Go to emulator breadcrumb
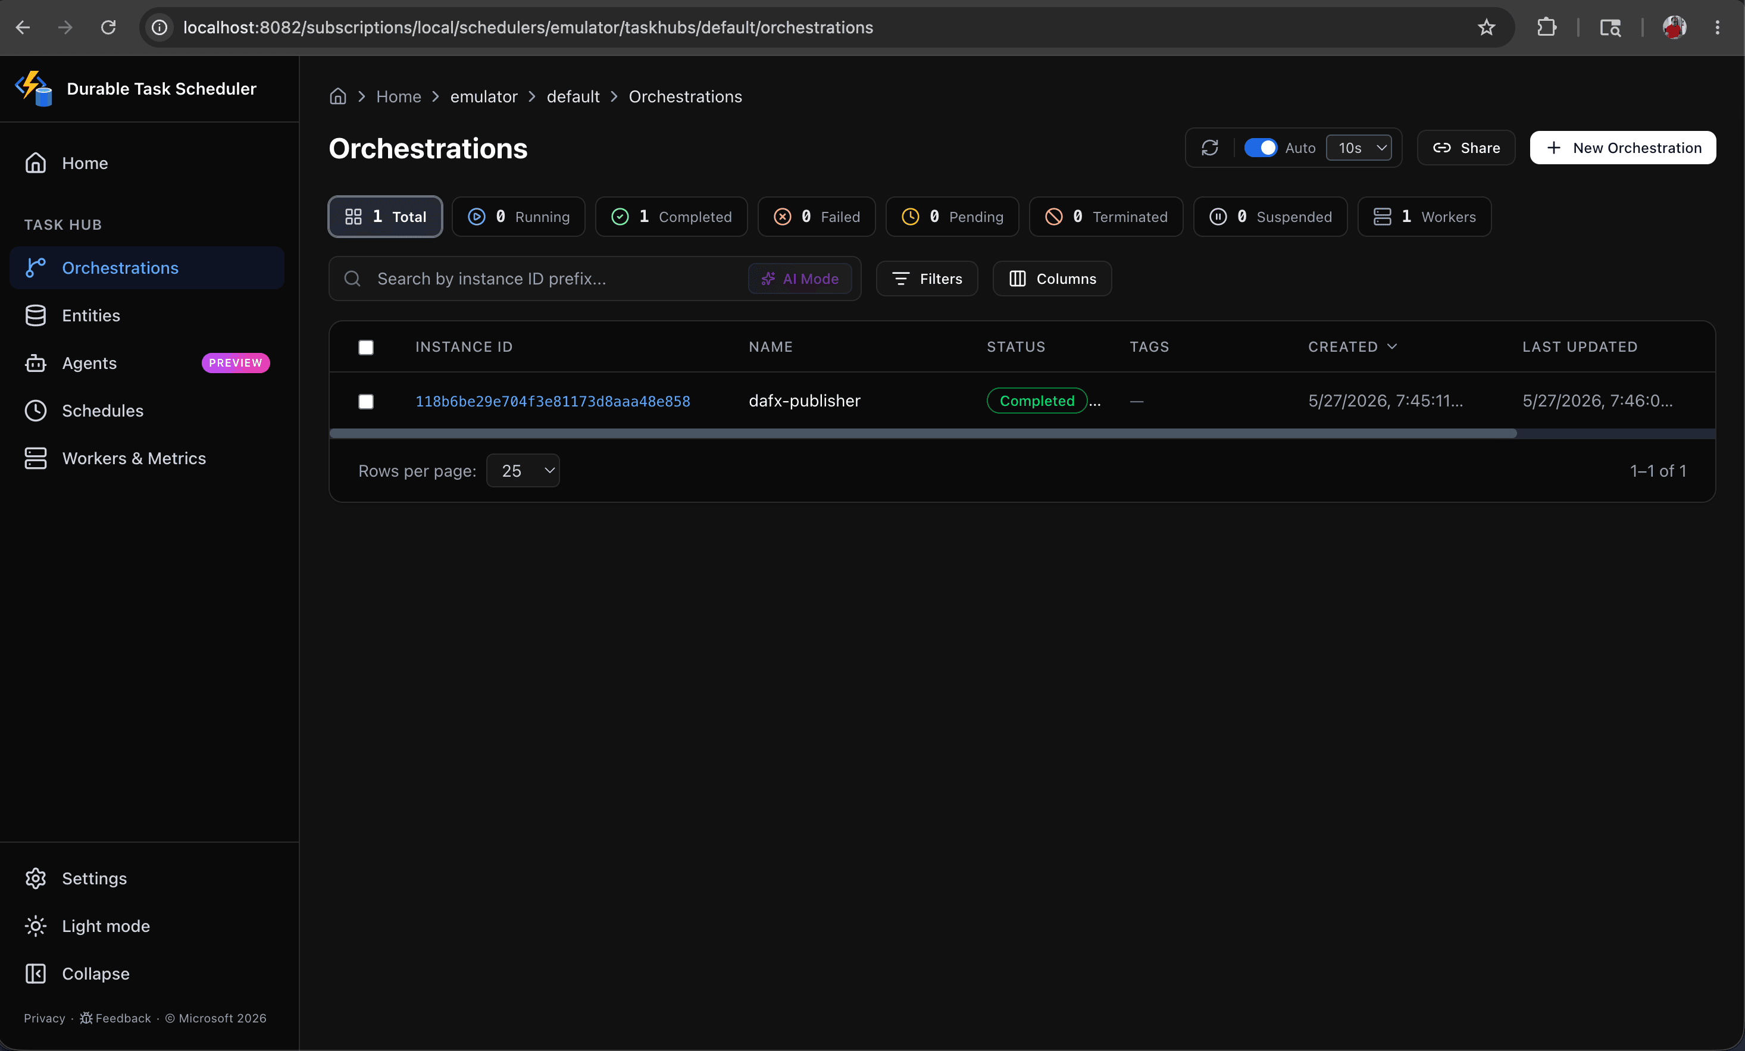 point(484,96)
